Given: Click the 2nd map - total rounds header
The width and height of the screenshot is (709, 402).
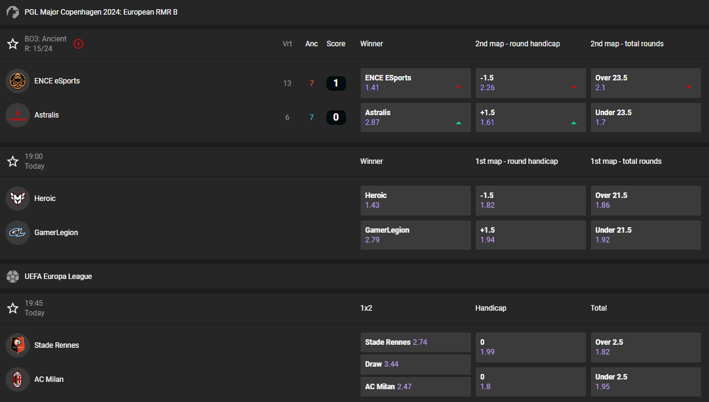Looking at the screenshot, I should tap(627, 44).
